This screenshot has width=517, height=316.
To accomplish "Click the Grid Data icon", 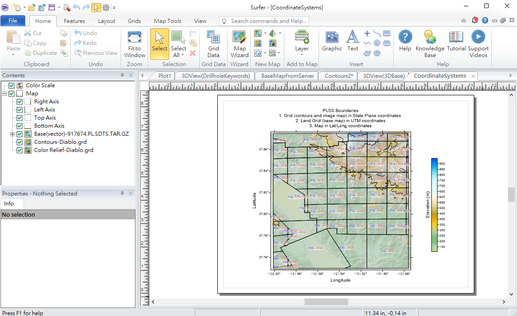I will coord(213,44).
